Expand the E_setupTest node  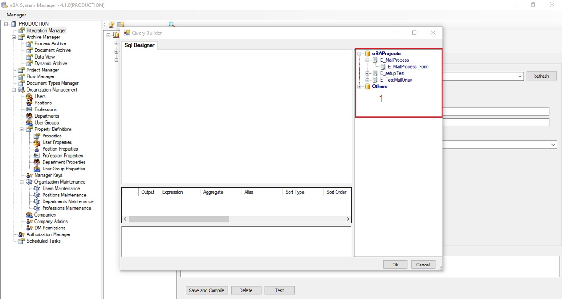367,73
